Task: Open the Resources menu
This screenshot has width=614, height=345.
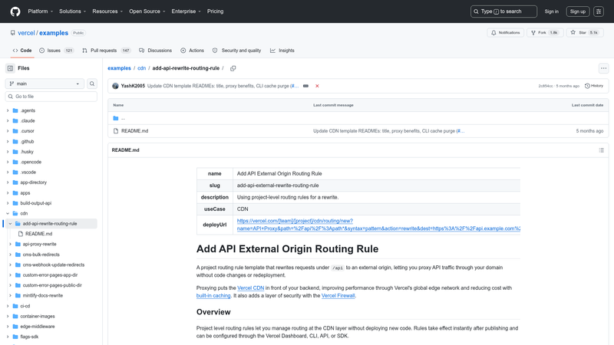Action: click(x=107, y=11)
